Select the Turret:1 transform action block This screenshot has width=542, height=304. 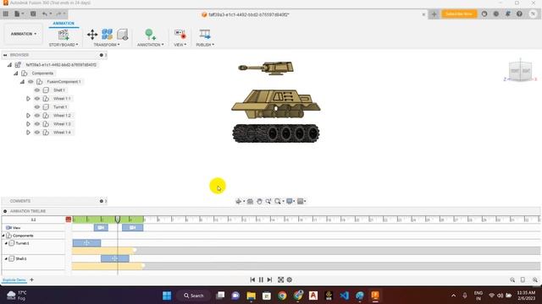click(86, 243)
